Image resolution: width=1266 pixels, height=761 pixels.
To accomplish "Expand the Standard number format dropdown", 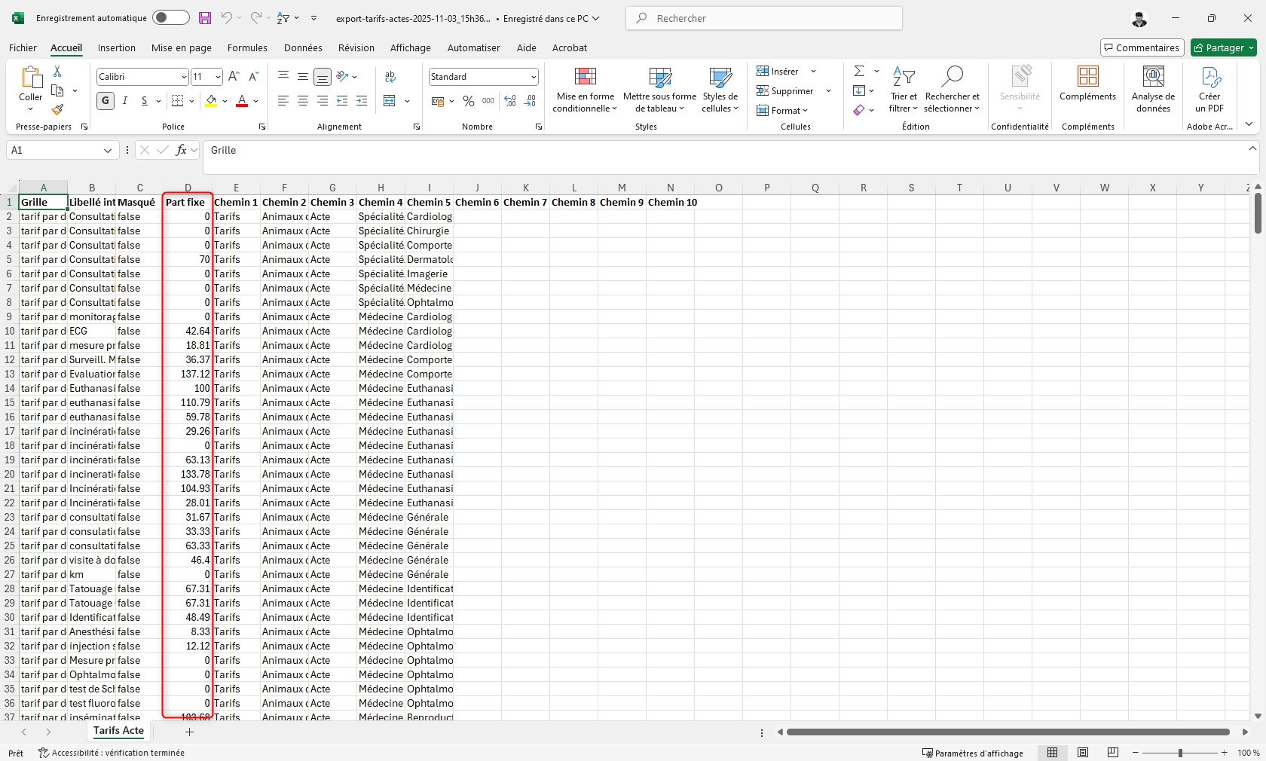I will pos(533,77).
